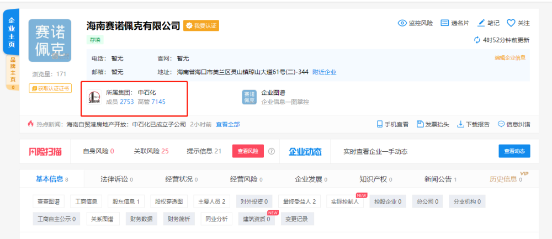Click the refresh icon beside 4时52分钟前更新

click(477, 40)
